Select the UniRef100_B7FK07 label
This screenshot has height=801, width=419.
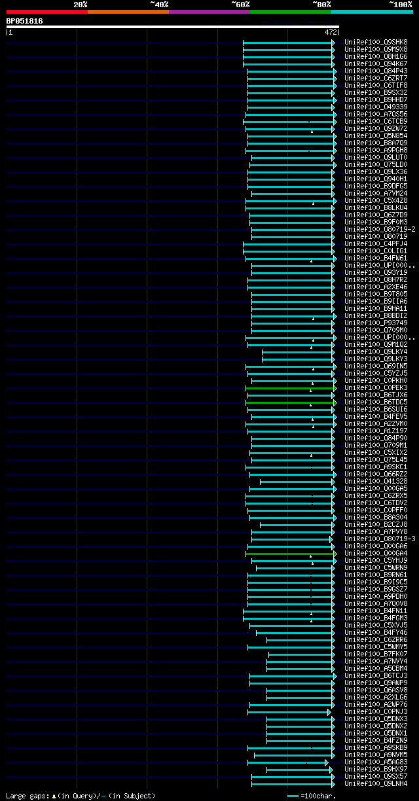pyautogui.click(x=376, y=654)
